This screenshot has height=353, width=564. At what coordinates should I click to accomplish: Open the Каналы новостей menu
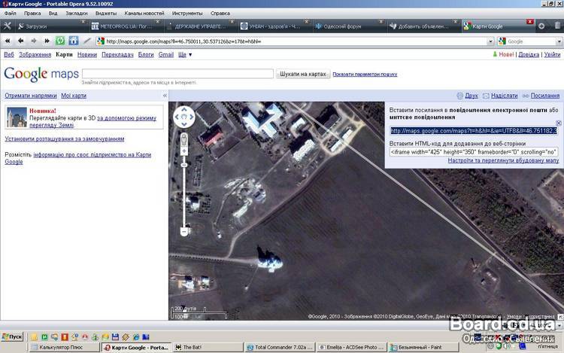144,14
